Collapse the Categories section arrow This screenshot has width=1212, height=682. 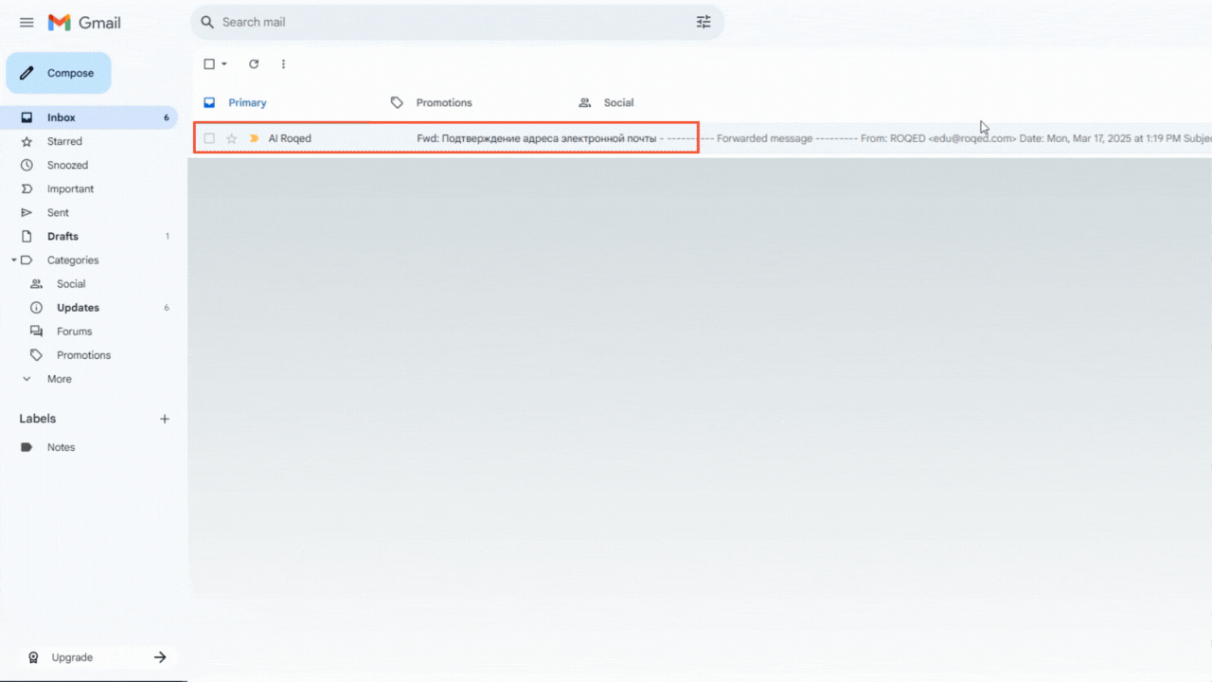click(x=14, y=260)
